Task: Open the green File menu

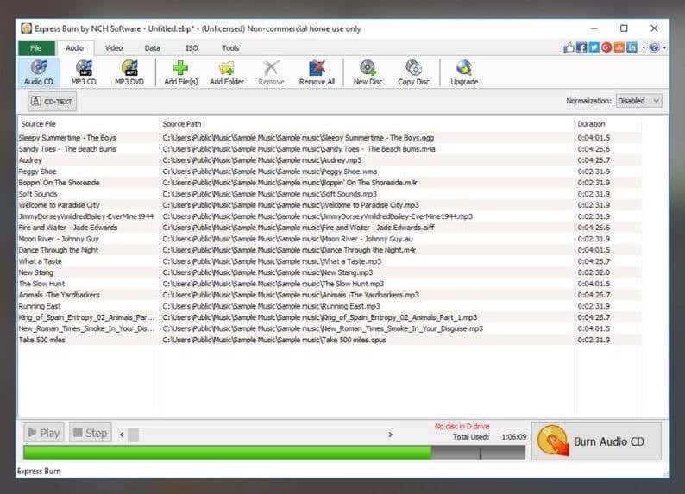Action: click(x=36, y=48)
